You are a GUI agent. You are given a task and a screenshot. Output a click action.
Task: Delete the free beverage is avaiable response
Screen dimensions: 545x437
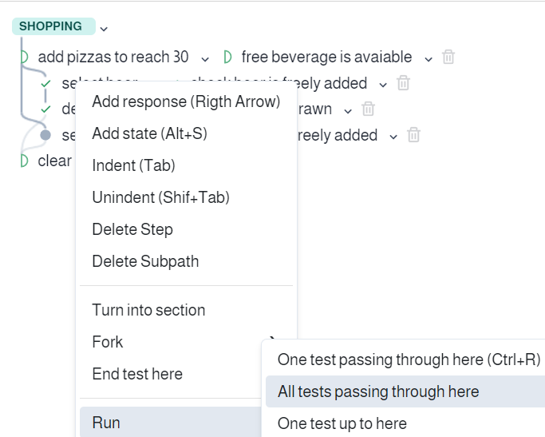[x=448, y=57]
